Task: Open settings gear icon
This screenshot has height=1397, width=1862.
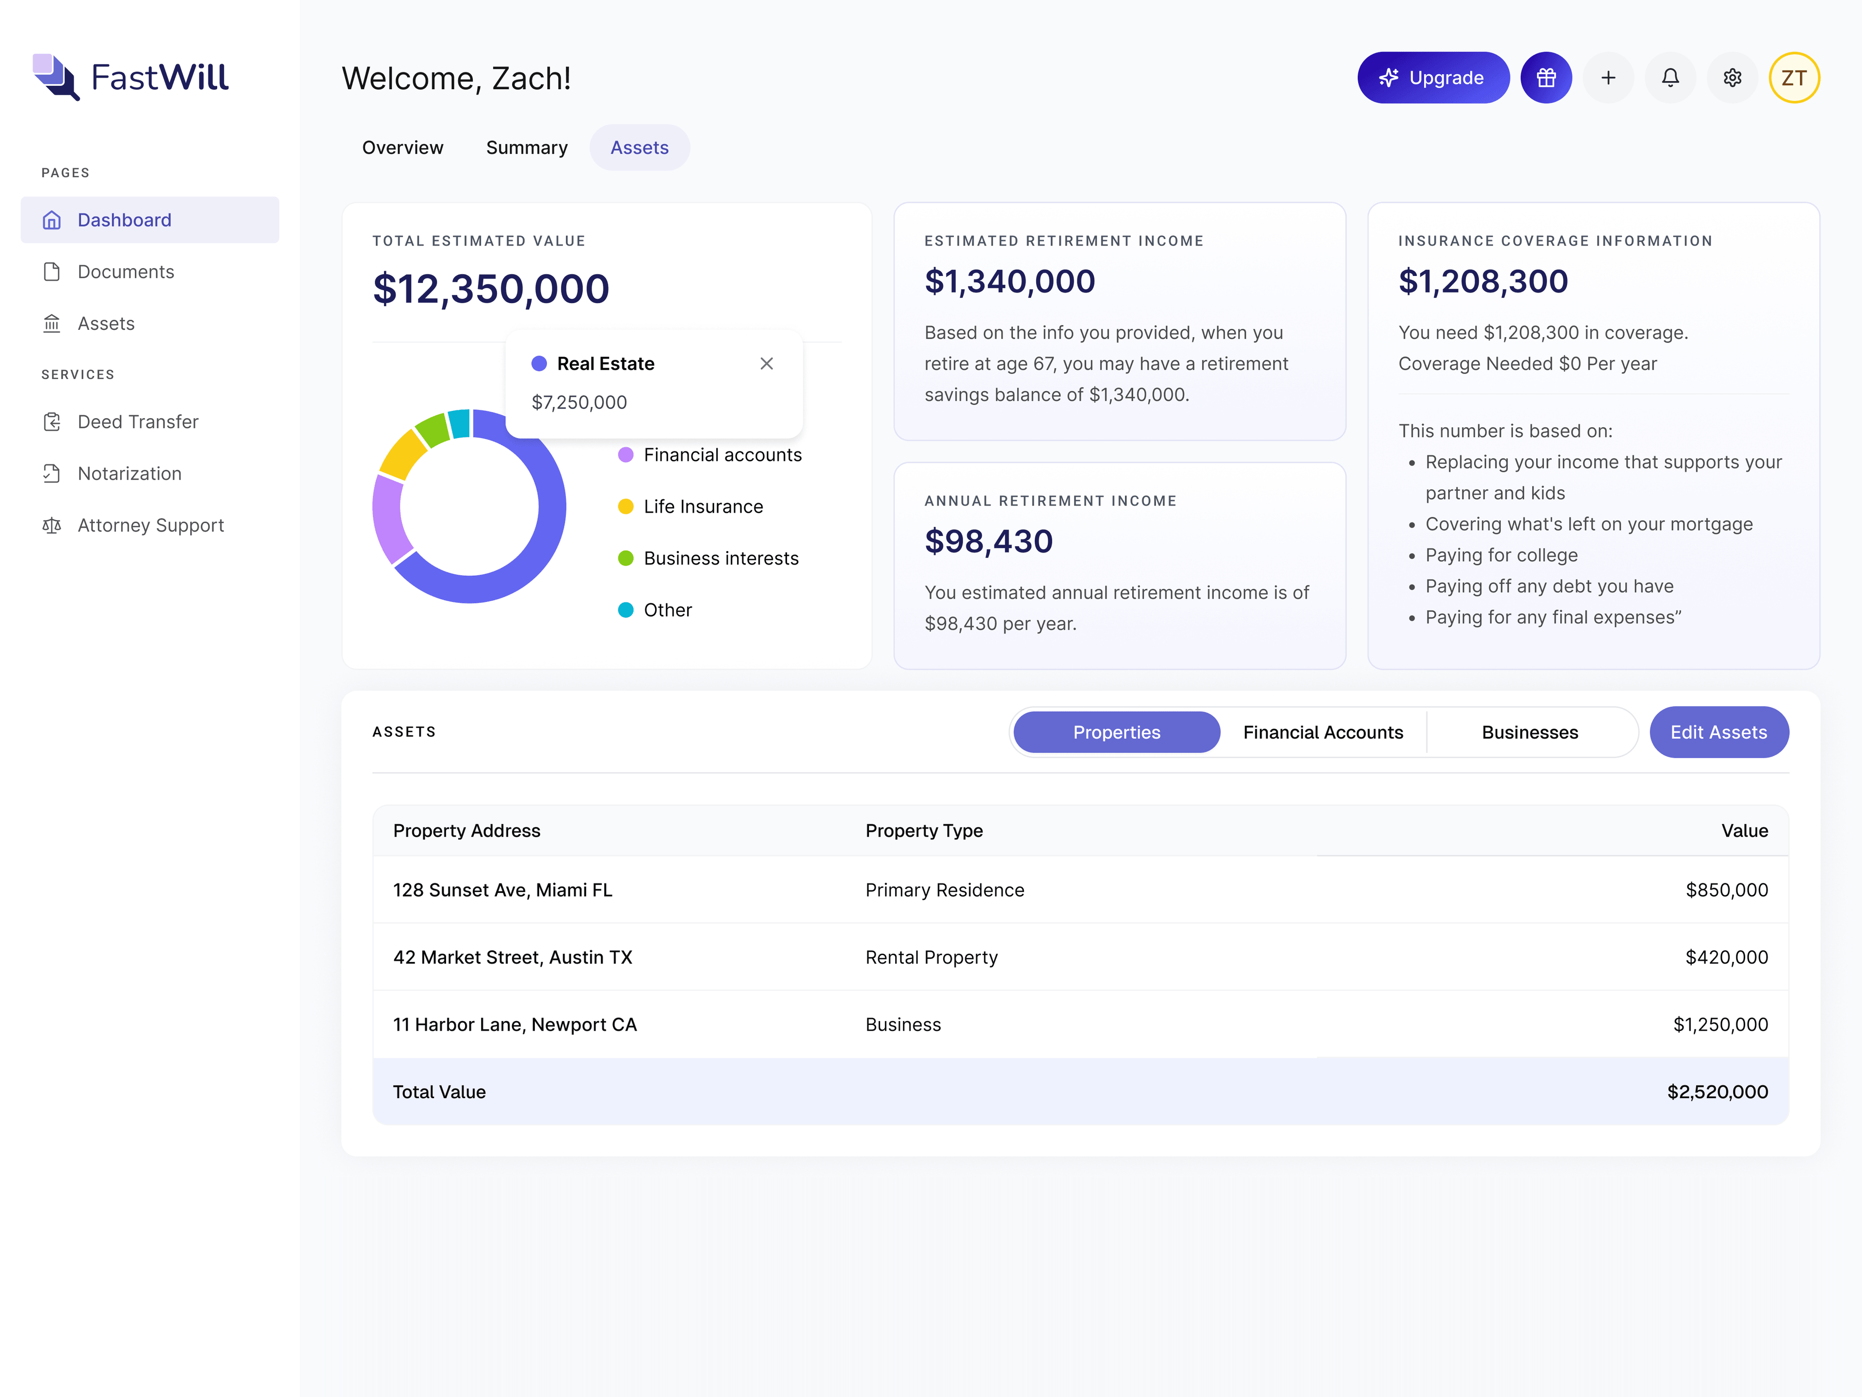Action: click(x=1733, y=78)
